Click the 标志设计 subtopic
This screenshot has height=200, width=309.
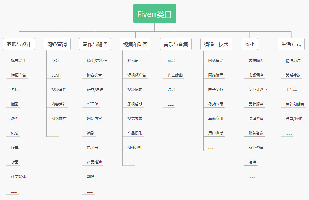pos(18,61)
